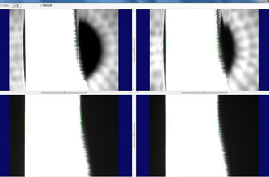
Task: Click the down arrow of bottom-left pane's vertical scrollbar
Action: click(134, 175)
